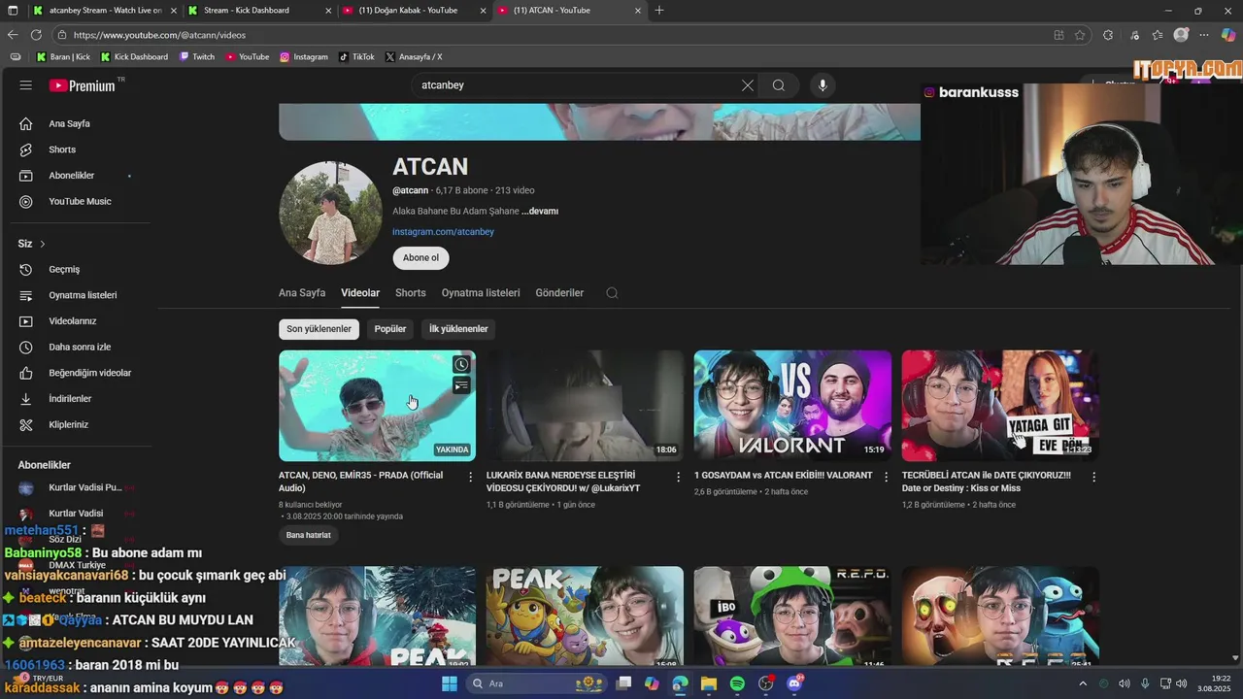Open İndirilenler in sidebar
Image resolution: width=1243 pixels, height=699 pixels.
click(70, 399)
